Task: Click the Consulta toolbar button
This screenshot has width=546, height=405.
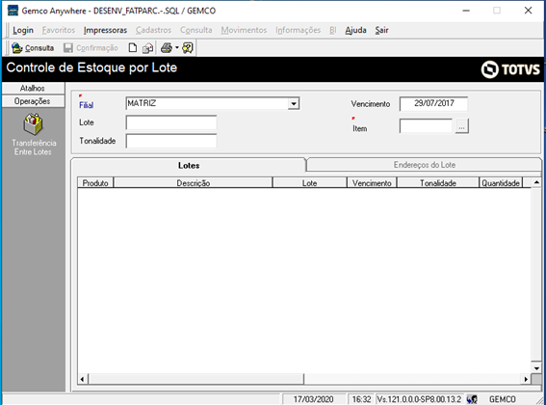Action: point(33,48)
